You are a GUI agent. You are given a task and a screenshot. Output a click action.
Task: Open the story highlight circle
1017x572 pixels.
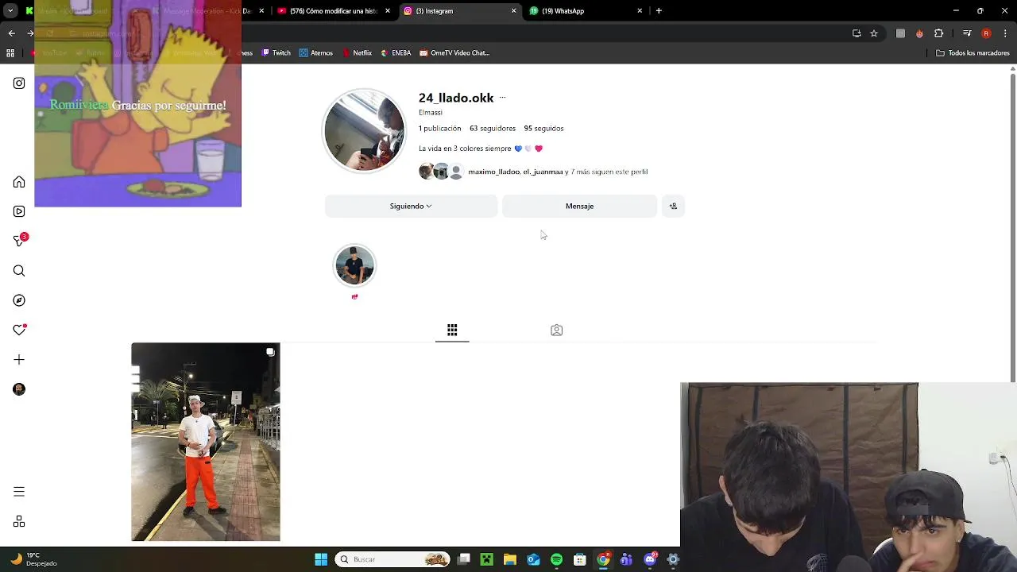click(x=354, y=265)
